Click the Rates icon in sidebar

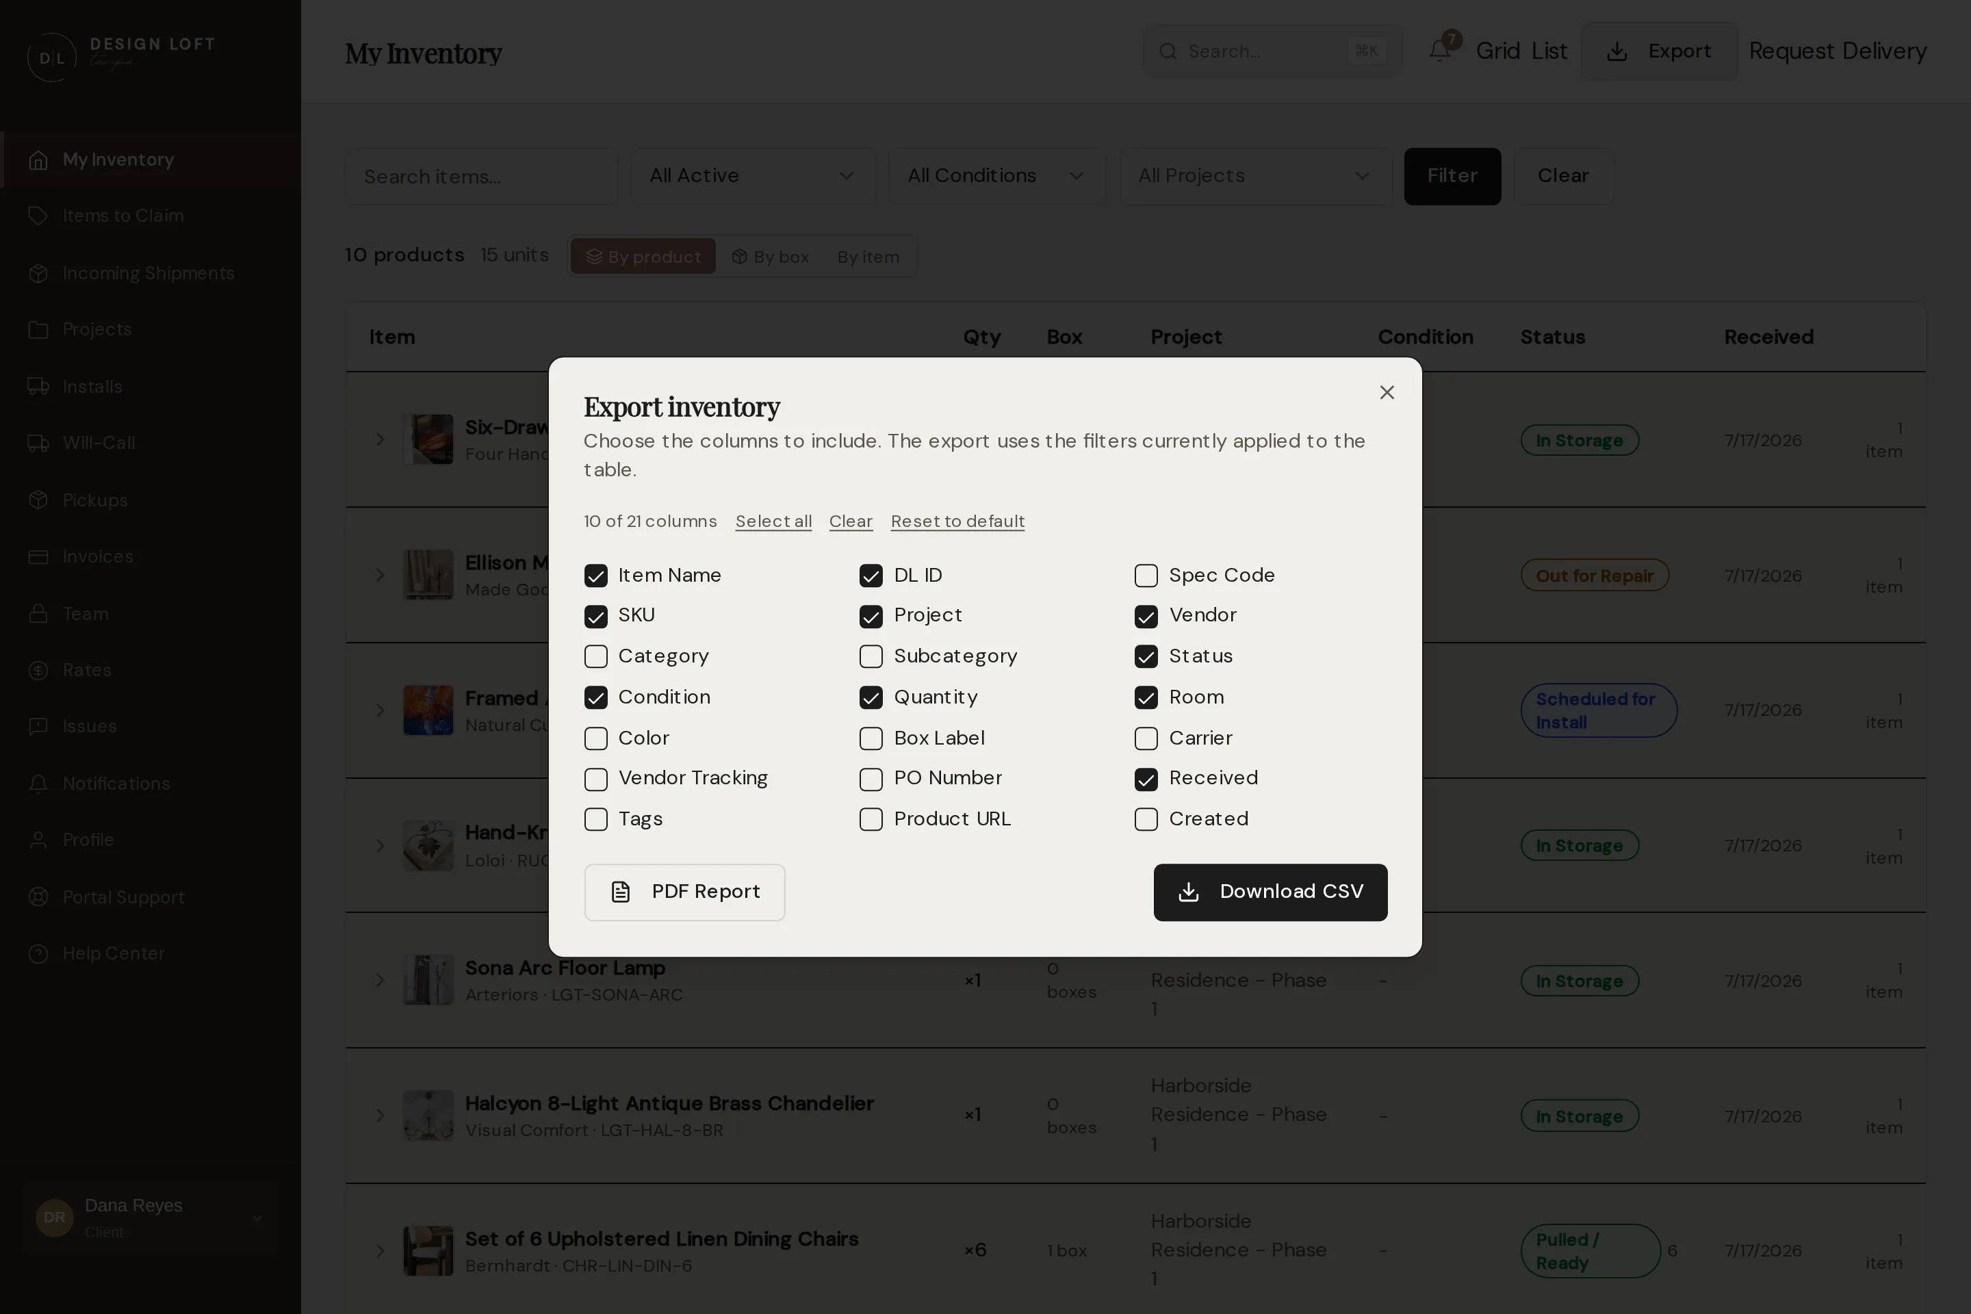click(38, 669)
